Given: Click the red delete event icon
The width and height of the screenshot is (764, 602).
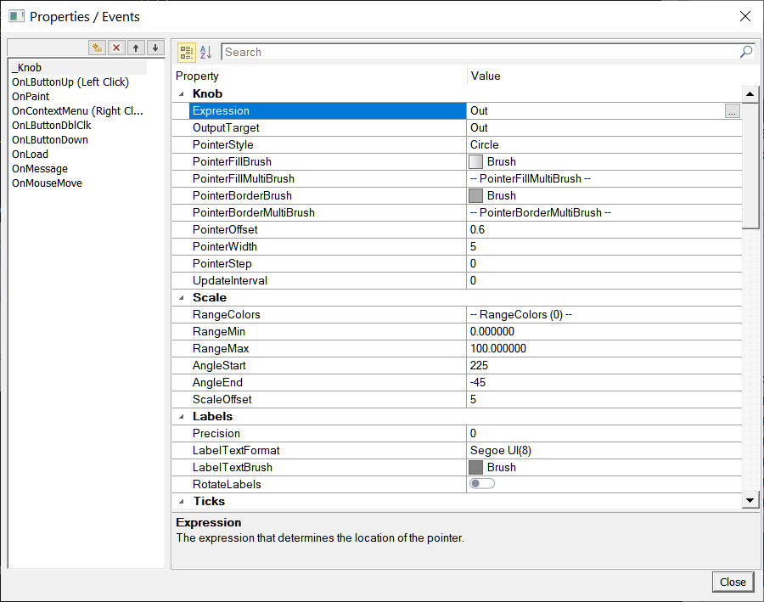Looking at the screenshot, I should click(x=116, y=48).
